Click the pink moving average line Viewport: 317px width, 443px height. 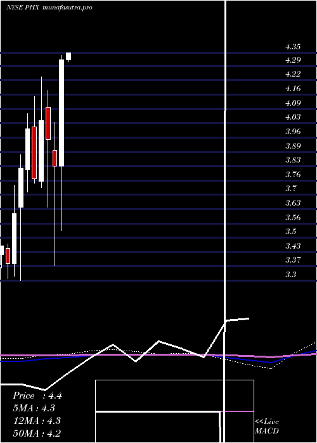click(158, 355)
